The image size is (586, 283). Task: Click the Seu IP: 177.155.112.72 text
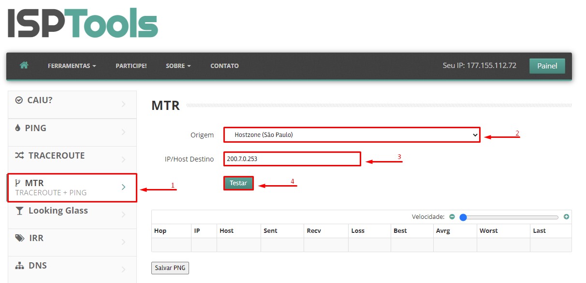[x=480, y=66]
